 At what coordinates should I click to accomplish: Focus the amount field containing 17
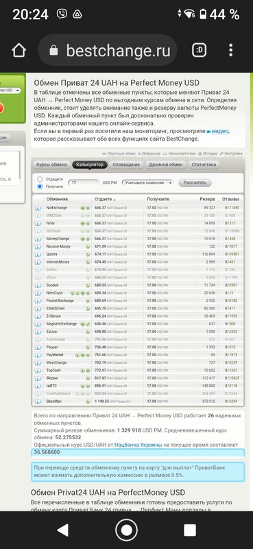tap(84, 183)
